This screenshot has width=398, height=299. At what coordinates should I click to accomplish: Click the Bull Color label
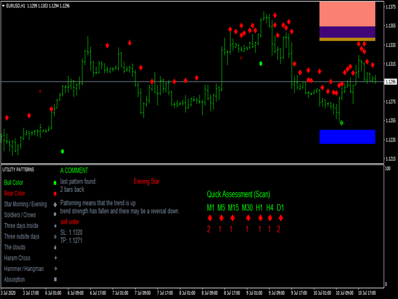[14, 183]
